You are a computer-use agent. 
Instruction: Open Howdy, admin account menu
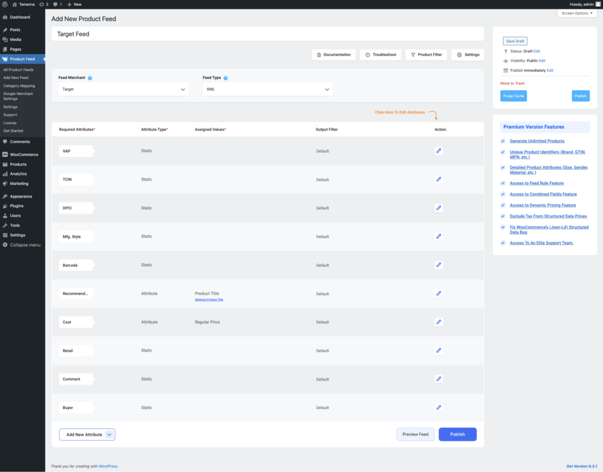585,4
